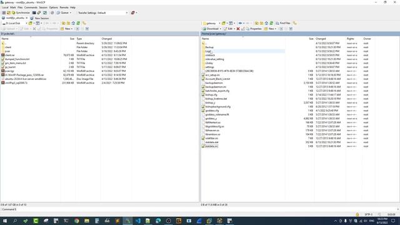The height and width of the screenshot is (225, 400).
Task: Click the remote path bar /home/jxser/gateway/
Action: coord(300,34)
